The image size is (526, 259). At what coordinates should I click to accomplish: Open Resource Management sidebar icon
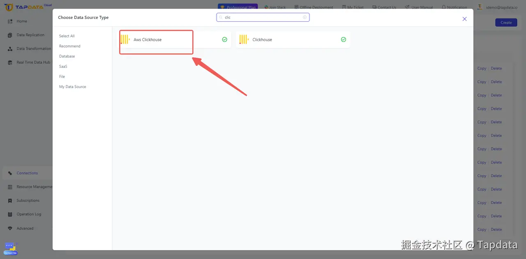pyautogui.click(x=10, y=187)
